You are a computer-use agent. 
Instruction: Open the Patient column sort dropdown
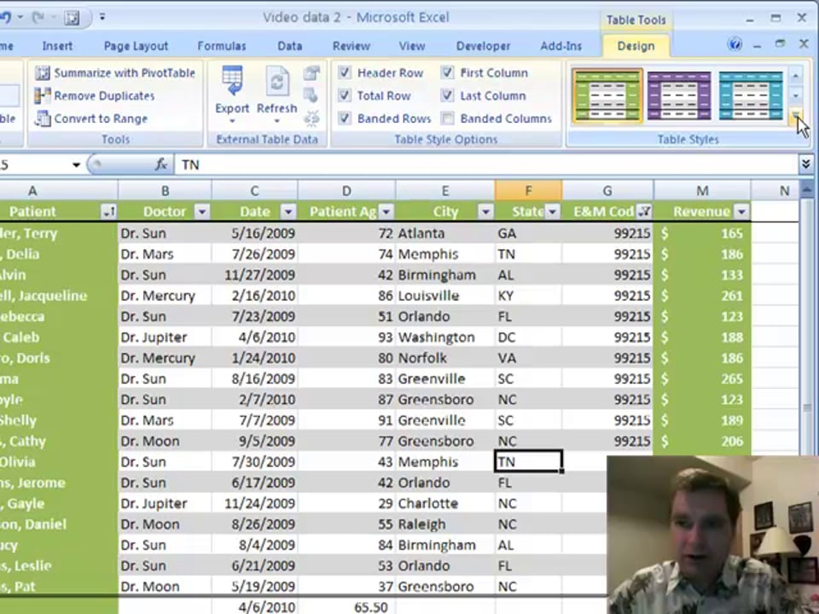108,211
